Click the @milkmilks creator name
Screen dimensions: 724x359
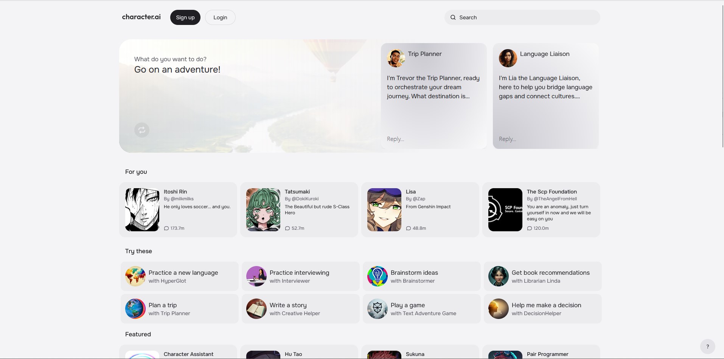point(182,199)
